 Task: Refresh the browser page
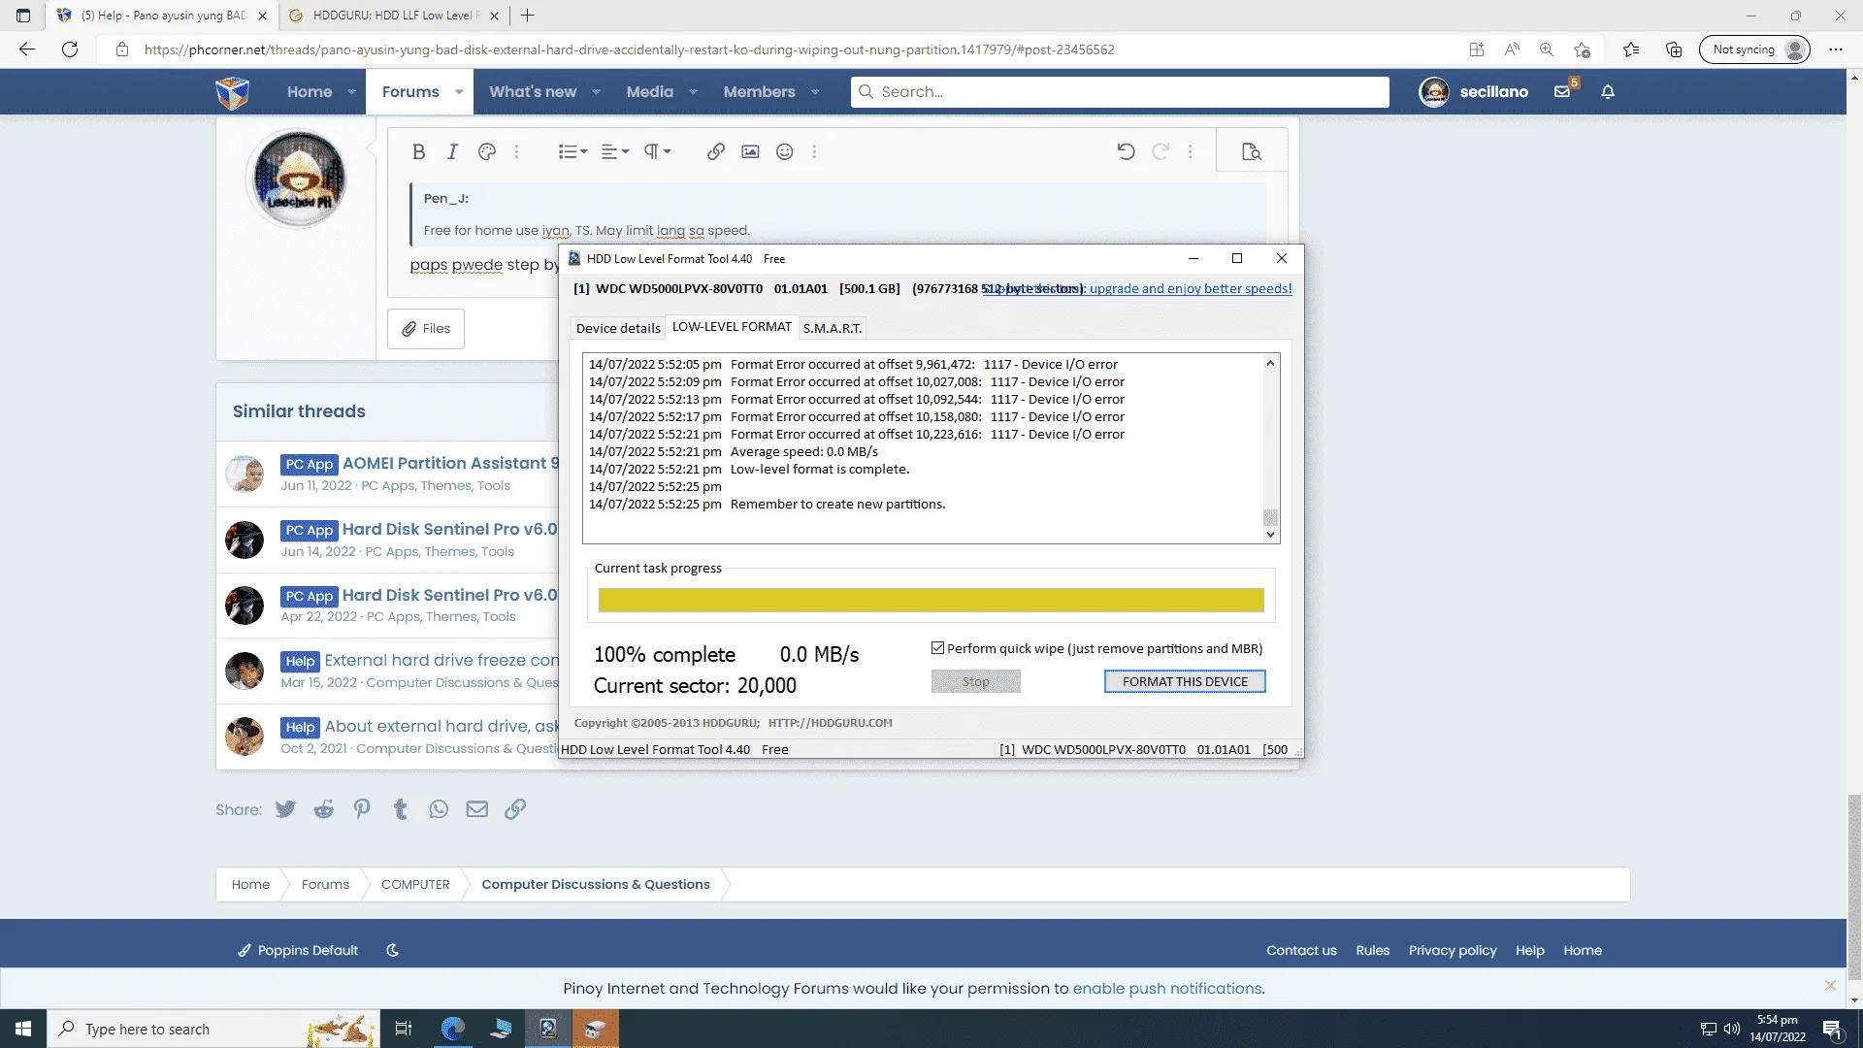click(70, 49)
